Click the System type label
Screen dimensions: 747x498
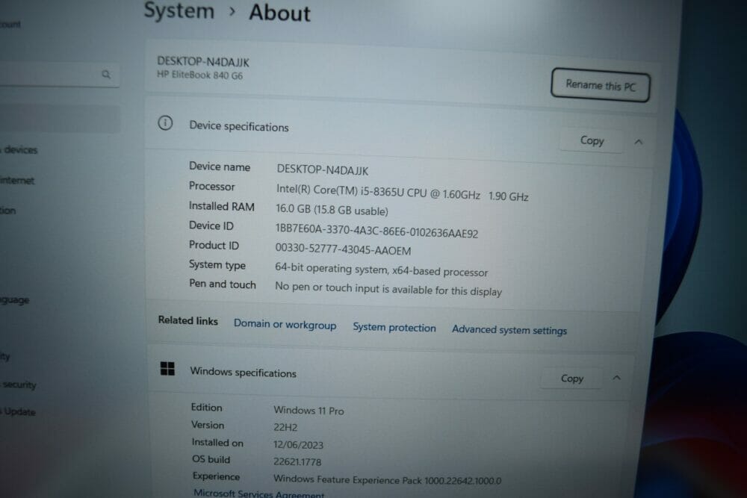(217, 265)
